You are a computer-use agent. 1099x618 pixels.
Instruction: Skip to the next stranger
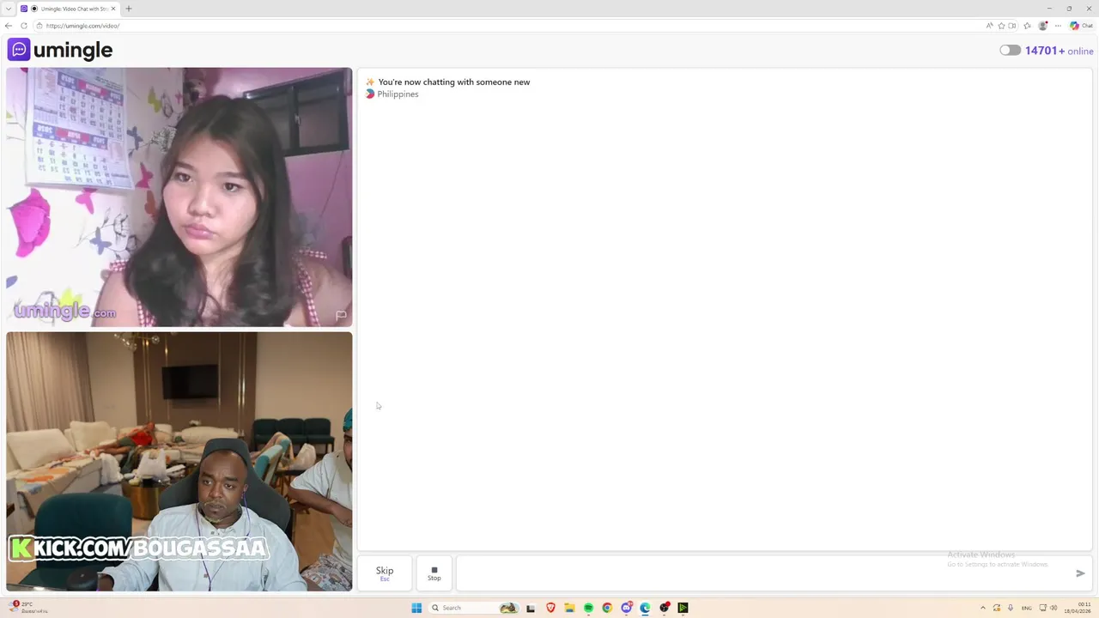[x=385, y=573]
